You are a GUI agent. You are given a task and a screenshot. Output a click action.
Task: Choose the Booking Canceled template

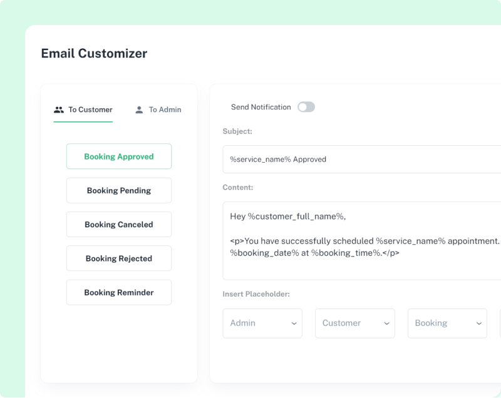119,224
